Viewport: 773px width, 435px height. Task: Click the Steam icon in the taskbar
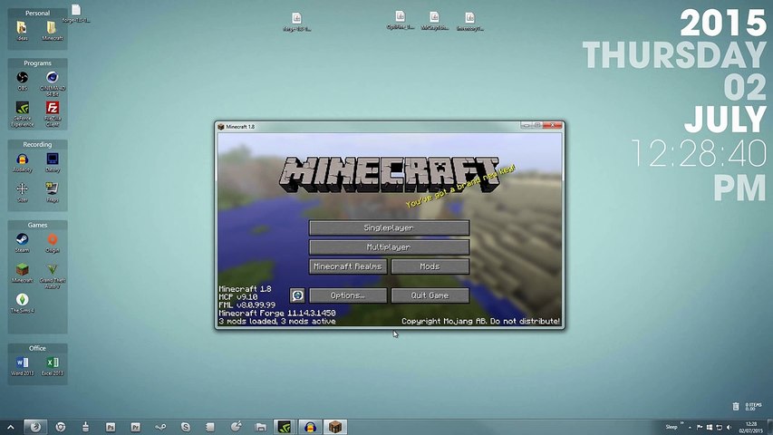[160, 427]
